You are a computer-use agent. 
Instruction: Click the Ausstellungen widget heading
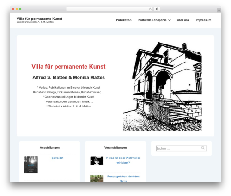[49, 148]
